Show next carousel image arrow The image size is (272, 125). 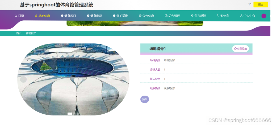pyautogui.click(x=123, y=79)
